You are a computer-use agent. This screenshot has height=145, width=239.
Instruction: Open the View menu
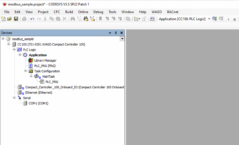[29, 12]
